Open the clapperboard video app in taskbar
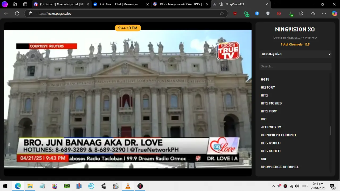The image size is (340, 191). [x=104, y=186]
